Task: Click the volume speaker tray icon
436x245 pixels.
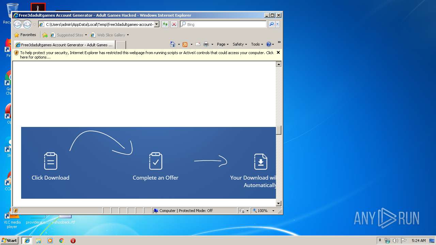Action: (395, 240)
